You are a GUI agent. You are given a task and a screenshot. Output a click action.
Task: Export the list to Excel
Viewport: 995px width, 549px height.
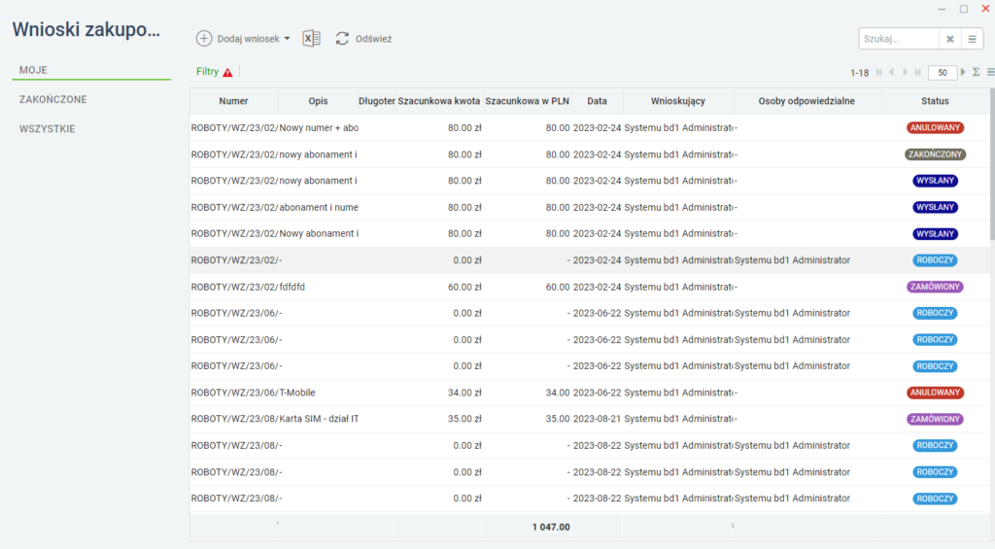point(311,39)
